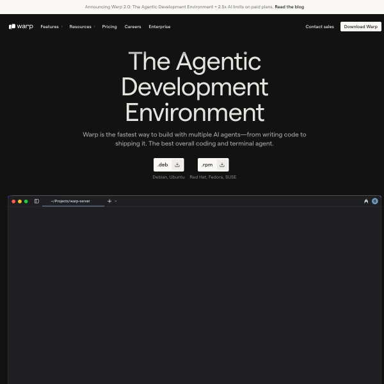The height and width of the screenshot is (384, 384).
Task: Toggle the terminal sidebar panel icon
Action: [36, 201]
